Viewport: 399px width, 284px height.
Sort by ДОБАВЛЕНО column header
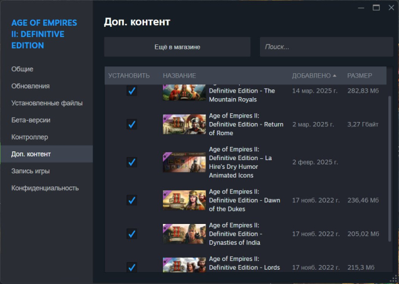pyautogui.click(x=314, y=76)
